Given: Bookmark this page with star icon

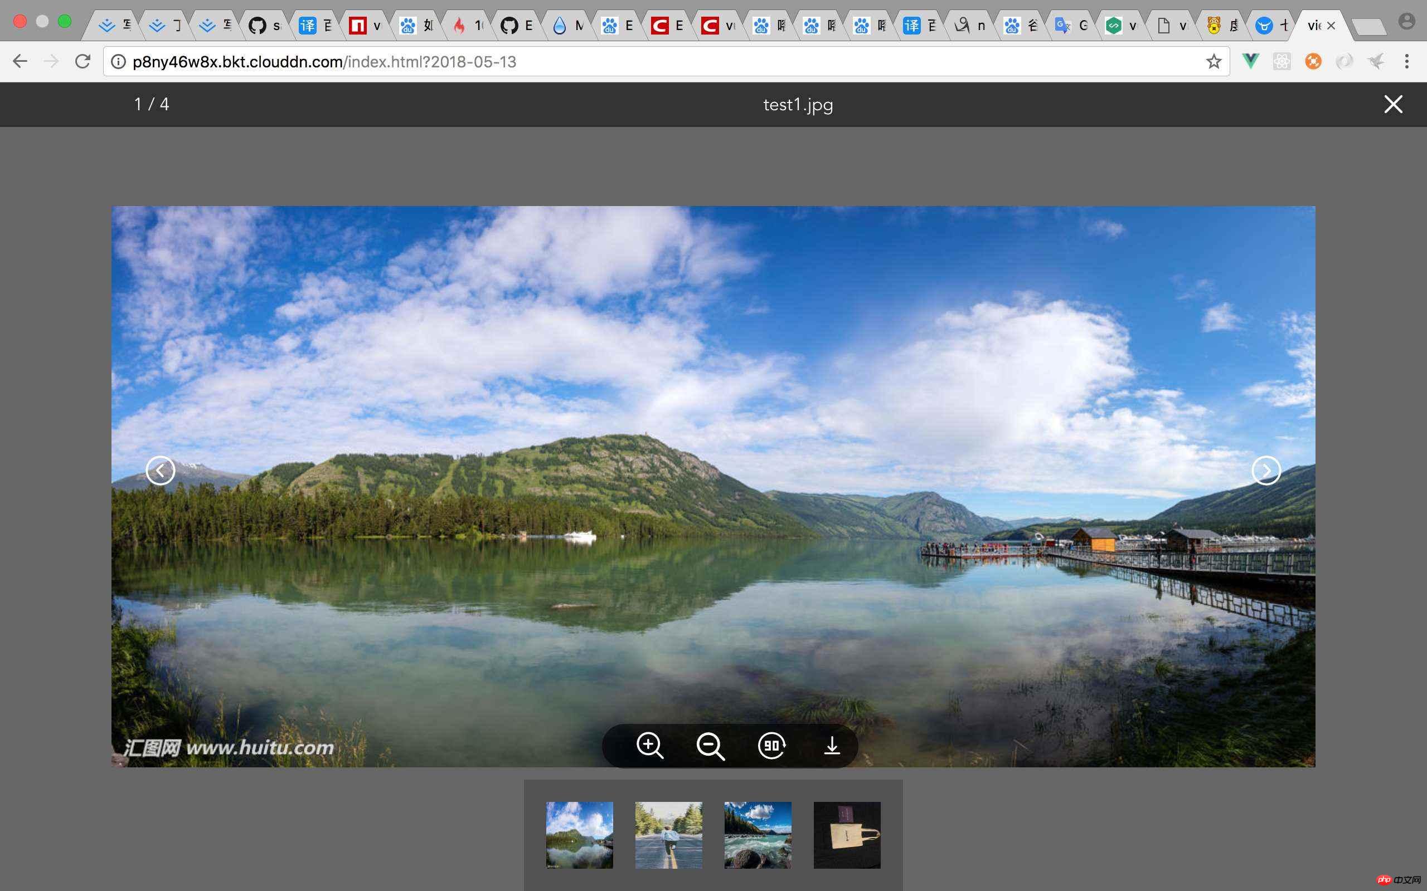Looking at the screenshot, I should click(x=1213, y=61).
